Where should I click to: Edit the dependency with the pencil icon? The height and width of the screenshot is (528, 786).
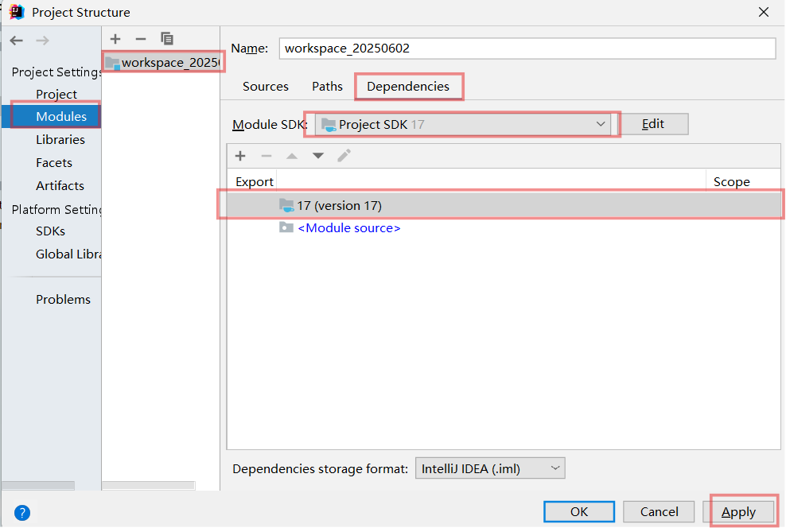[x=344, y=156]
